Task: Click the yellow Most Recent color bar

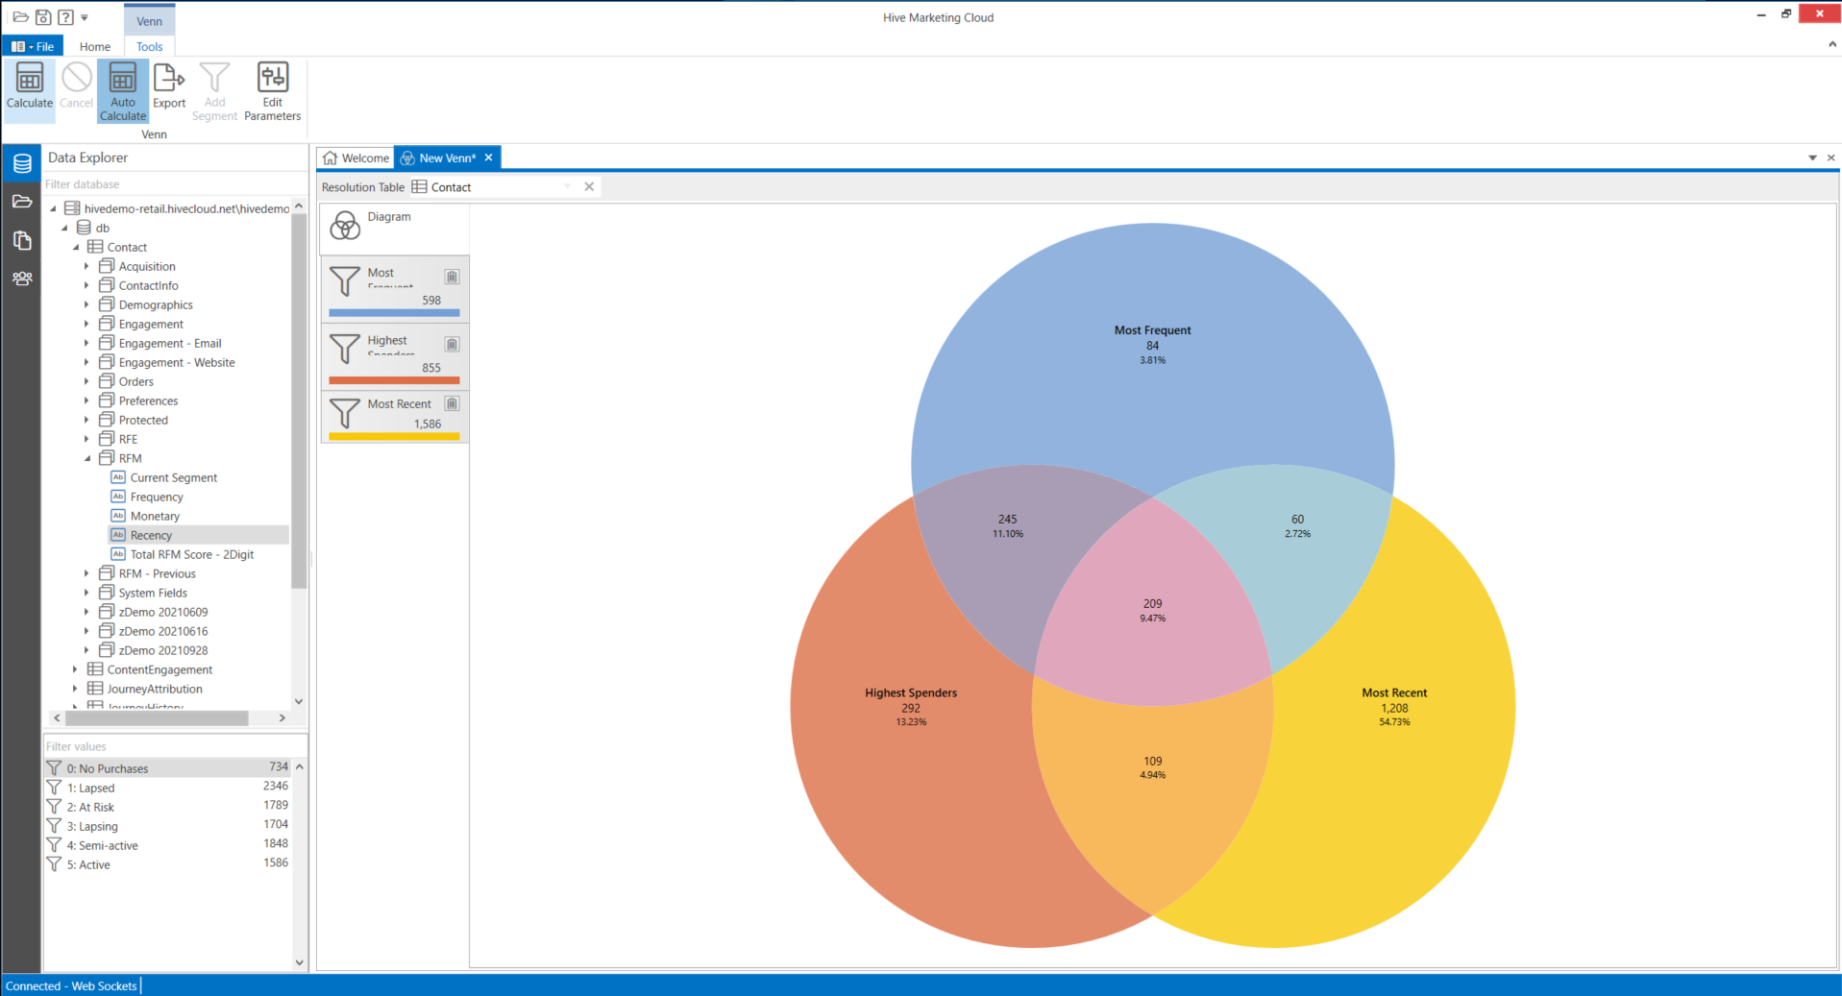Action: (x=394, y=436)
